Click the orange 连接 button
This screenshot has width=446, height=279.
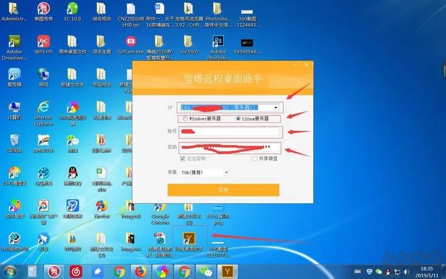[223, 190]
